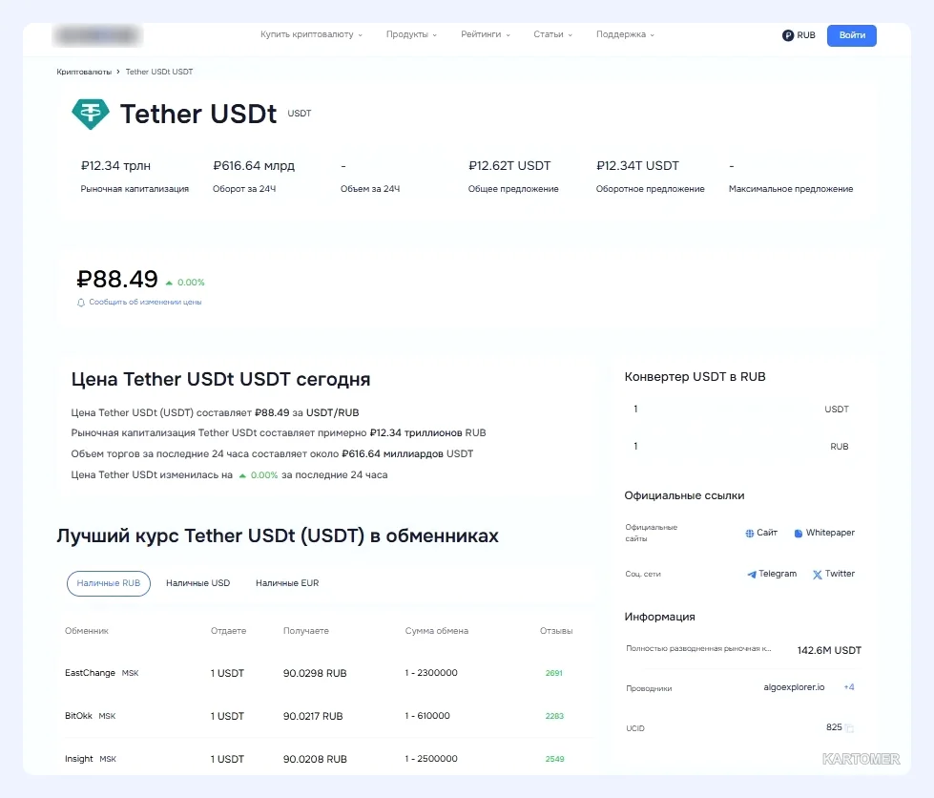Viewport: 934px width, 798px height.
Task: Click the Whitepaper document icon
Action: click(x=799, y=534)
